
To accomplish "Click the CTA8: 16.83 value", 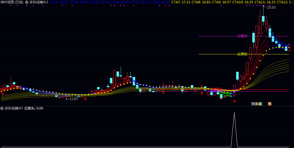I will pos(201,2).
